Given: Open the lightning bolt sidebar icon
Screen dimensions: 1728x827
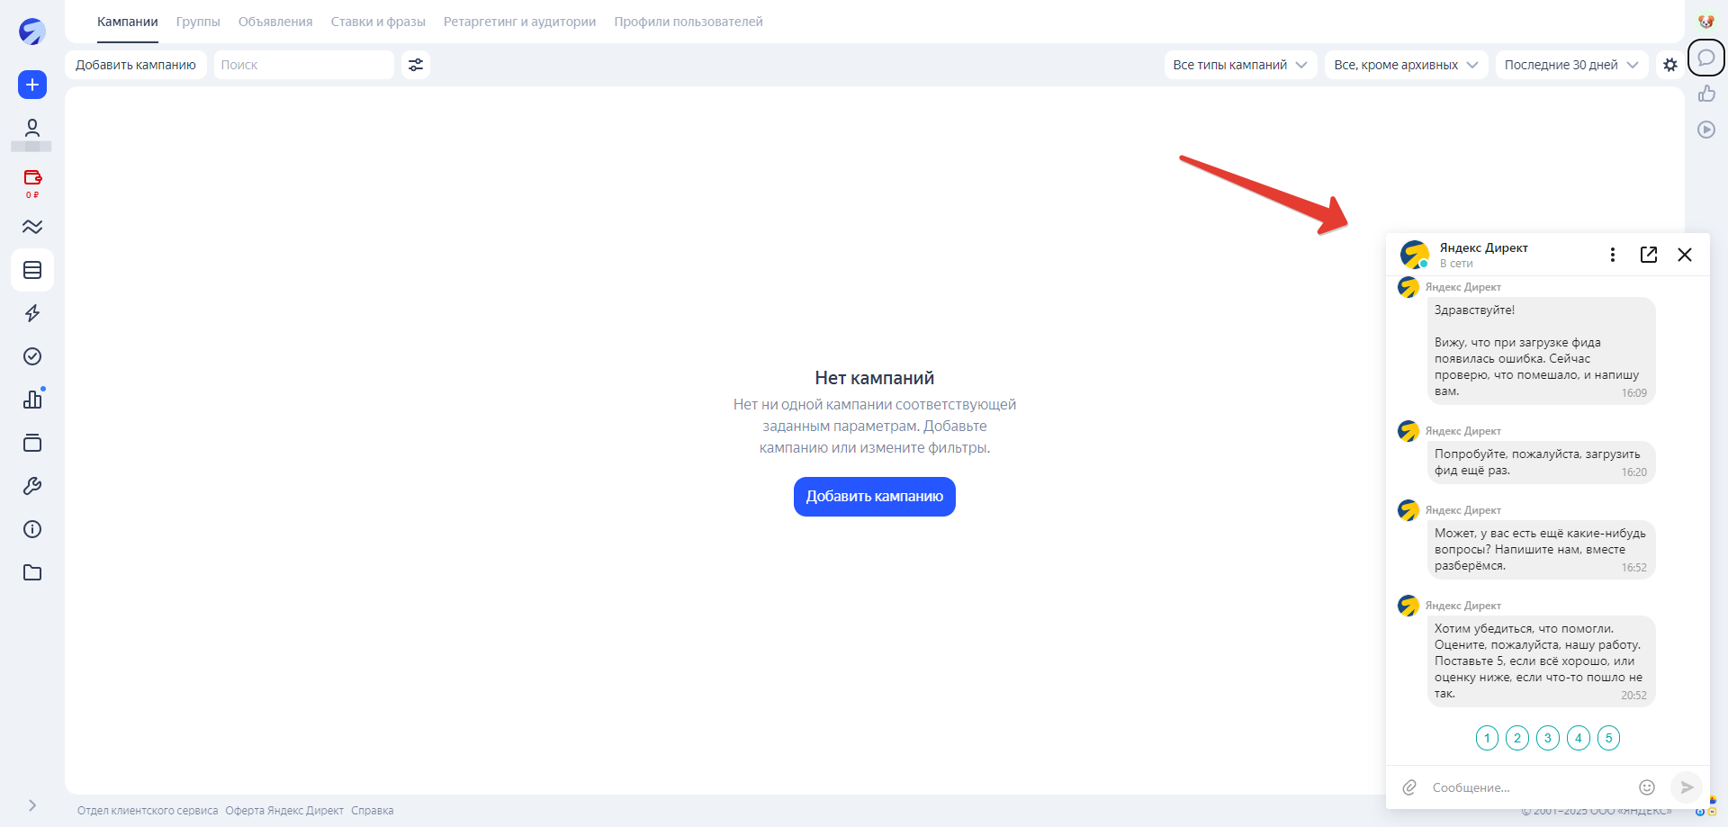Looking at the screenshot, I should coord(32,313).
